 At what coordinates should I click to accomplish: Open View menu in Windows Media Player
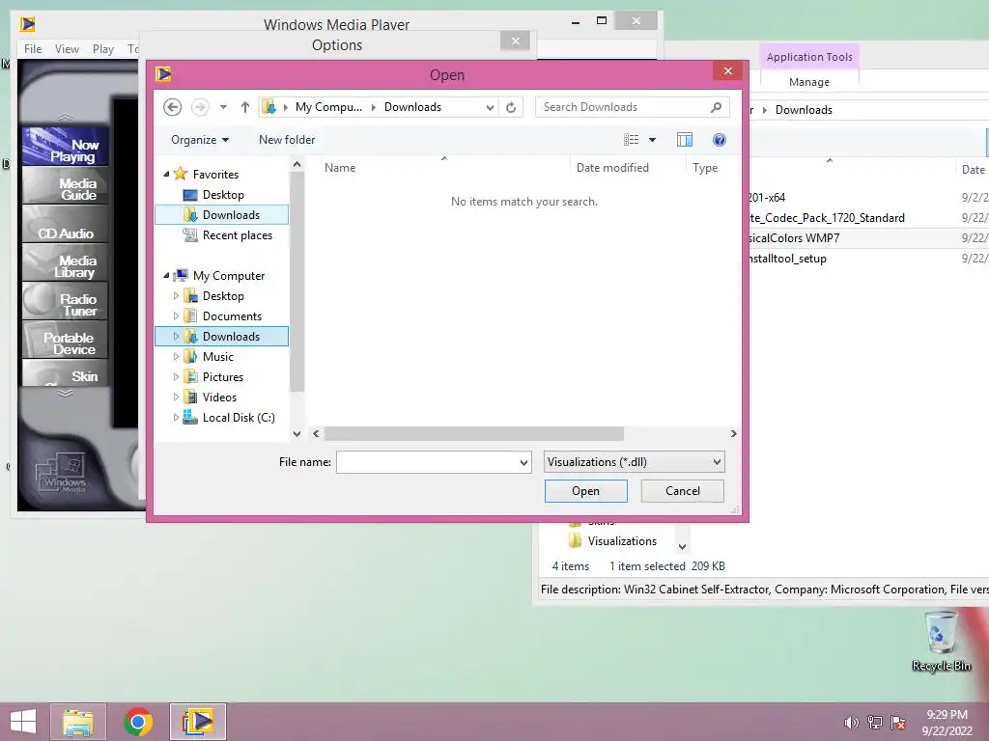(x=67, y=48)
